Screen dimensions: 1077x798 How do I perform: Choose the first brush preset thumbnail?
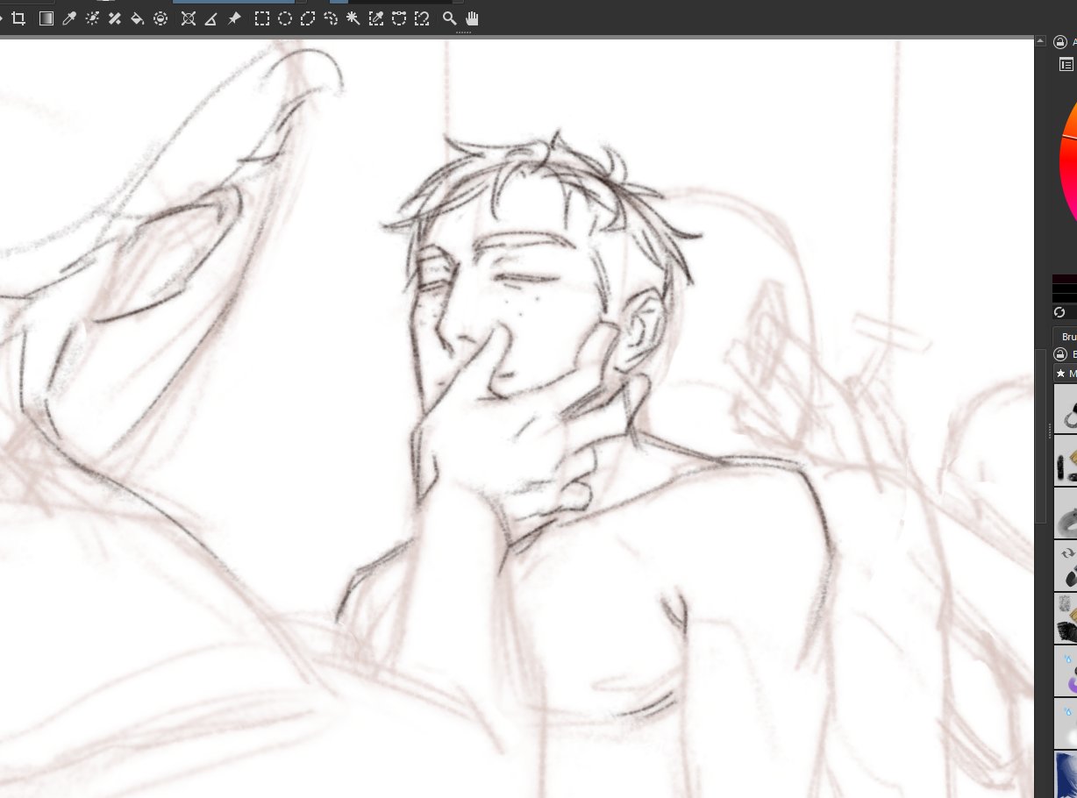click(x=1066, y=409)
